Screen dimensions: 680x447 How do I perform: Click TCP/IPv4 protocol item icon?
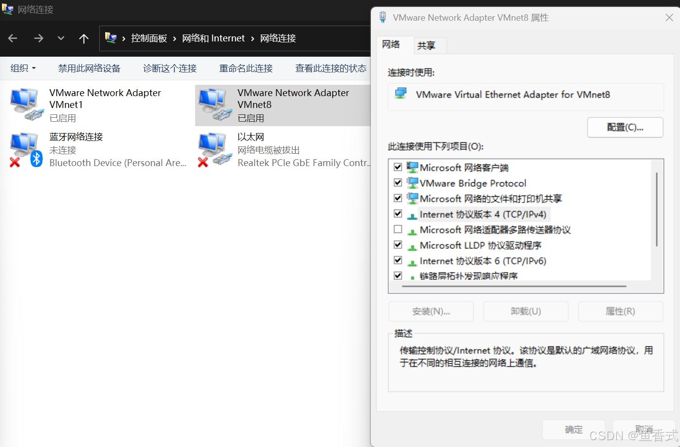pos(412,216)
